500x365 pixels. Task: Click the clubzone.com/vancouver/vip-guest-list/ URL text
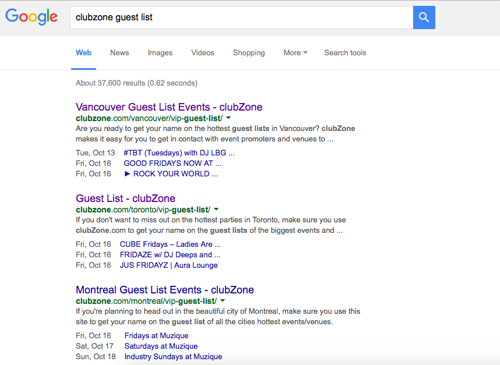(x=149, y=119)
